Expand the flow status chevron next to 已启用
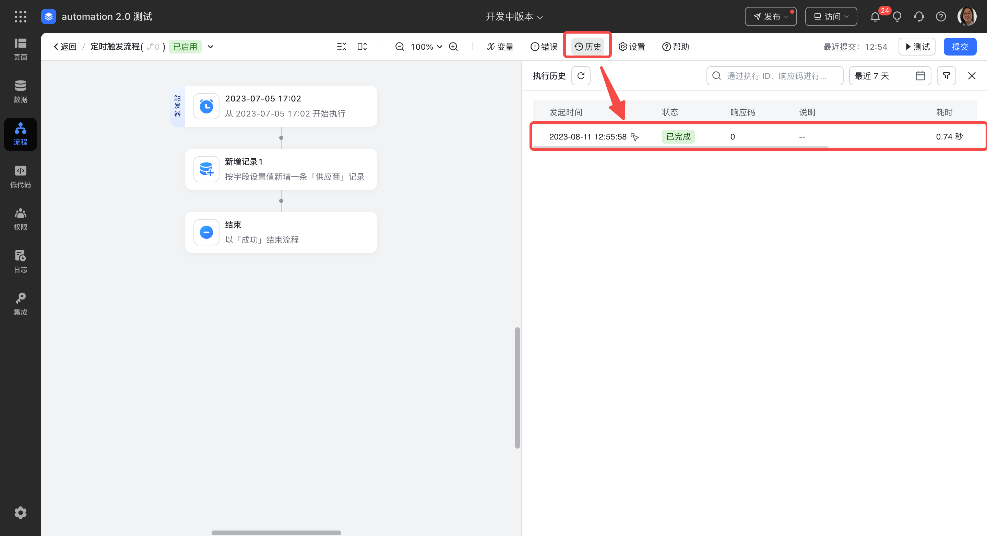 [210, 47]
